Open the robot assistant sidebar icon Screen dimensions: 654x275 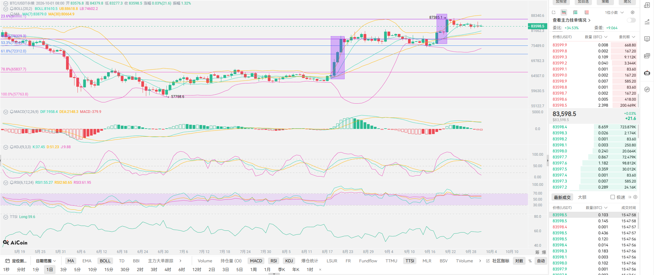pyautogui.click(x=647, y=73)
